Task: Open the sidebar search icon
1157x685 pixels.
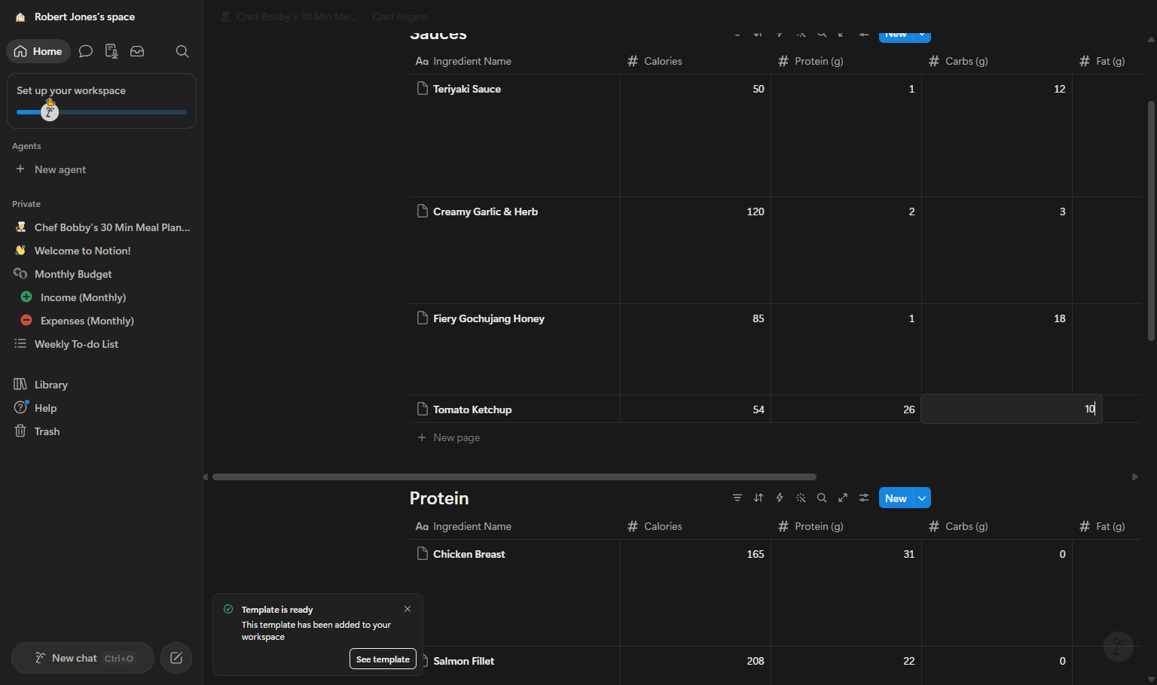Action: click(x=182, y=51)
